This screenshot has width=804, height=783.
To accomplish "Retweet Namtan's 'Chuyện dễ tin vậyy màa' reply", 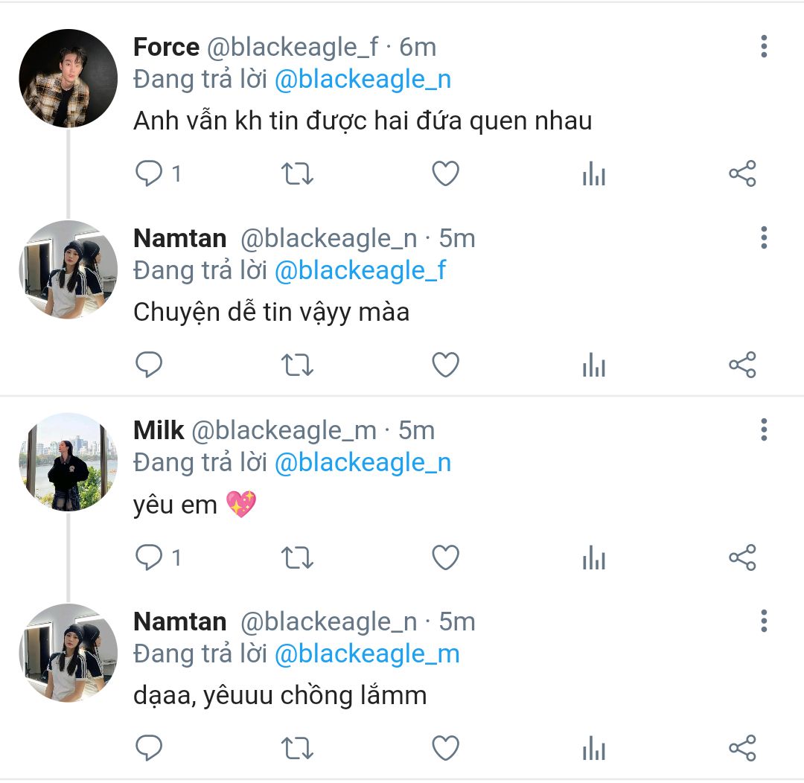I will point(297,365).
